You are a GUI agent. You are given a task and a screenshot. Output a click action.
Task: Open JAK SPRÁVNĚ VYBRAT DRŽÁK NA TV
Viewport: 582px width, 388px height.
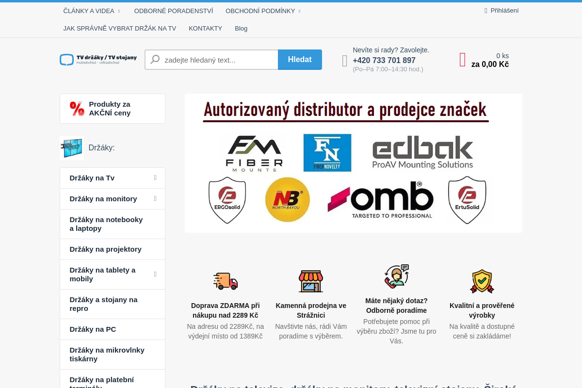pos(120,28)
